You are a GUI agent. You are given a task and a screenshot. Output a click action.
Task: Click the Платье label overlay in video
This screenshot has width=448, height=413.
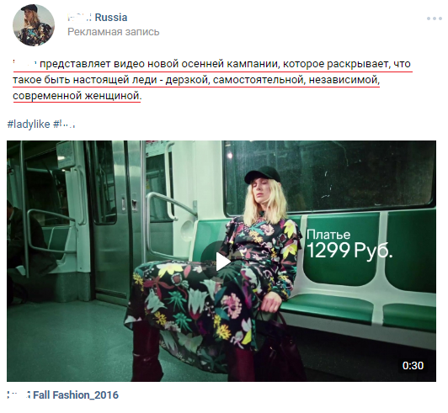point(328,235)
